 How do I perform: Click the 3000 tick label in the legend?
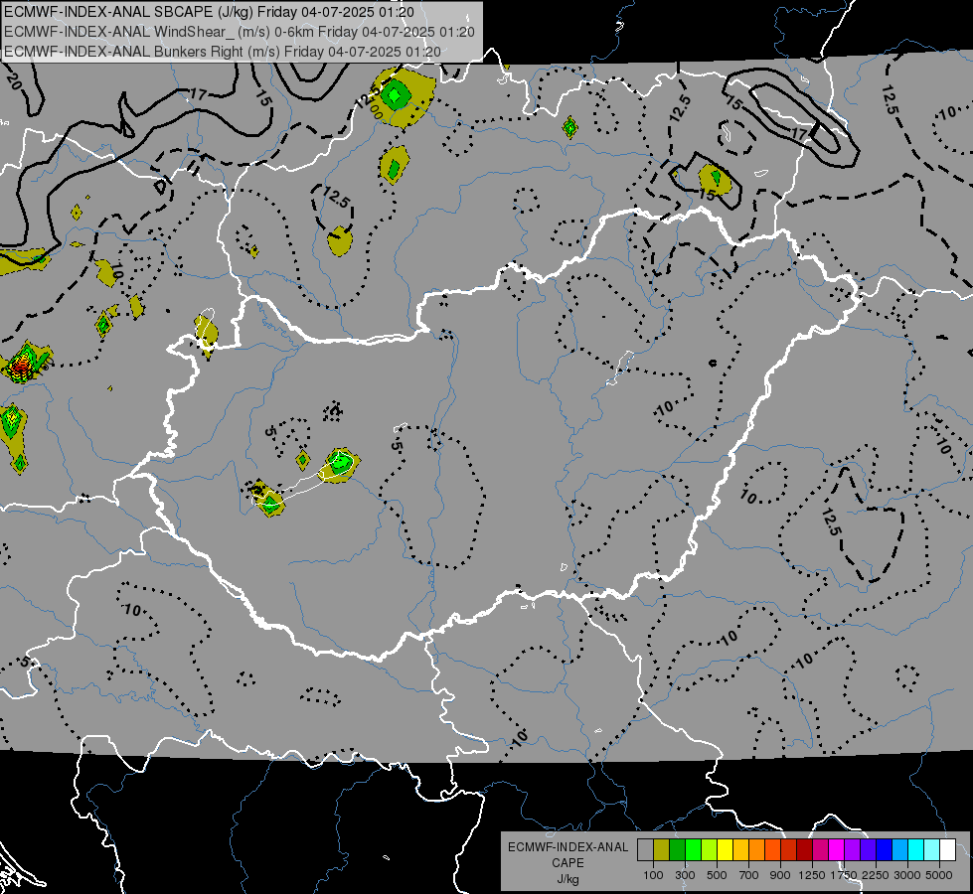pos(907,875)
